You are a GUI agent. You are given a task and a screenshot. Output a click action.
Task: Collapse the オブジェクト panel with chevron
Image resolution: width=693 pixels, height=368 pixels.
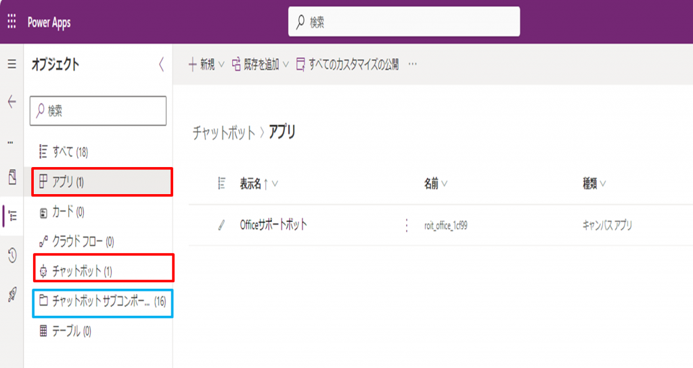pos(161,64)
